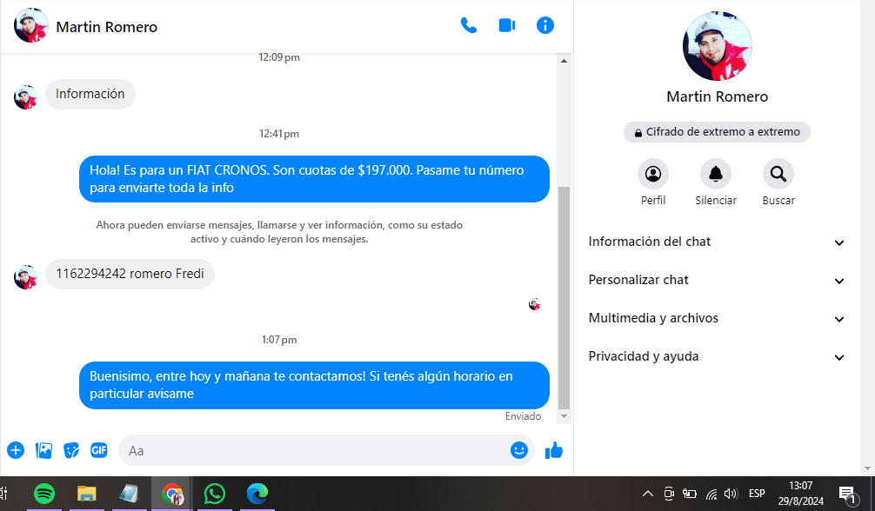Open Spotify from the taskbar

[44, 494]
